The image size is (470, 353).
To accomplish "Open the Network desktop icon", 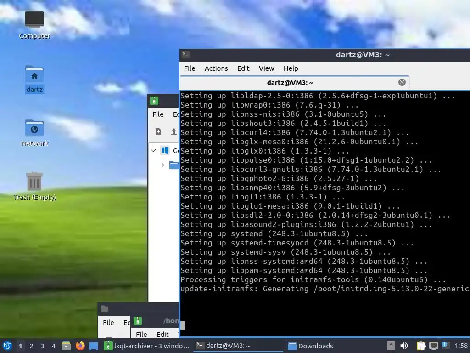I will point(34,133).
